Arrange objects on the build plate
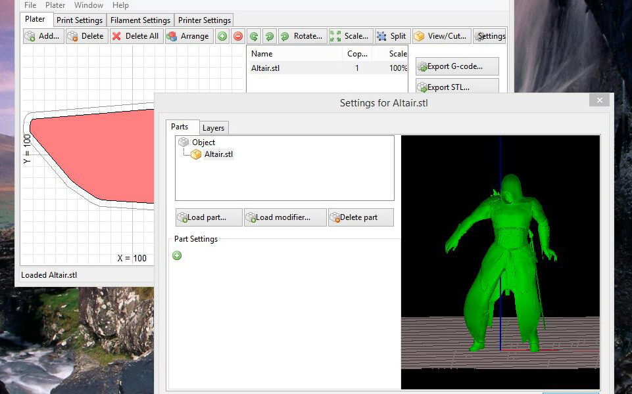 pyautogui.click(x=188, y=36)
